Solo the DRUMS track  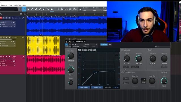tap(4, 37)
